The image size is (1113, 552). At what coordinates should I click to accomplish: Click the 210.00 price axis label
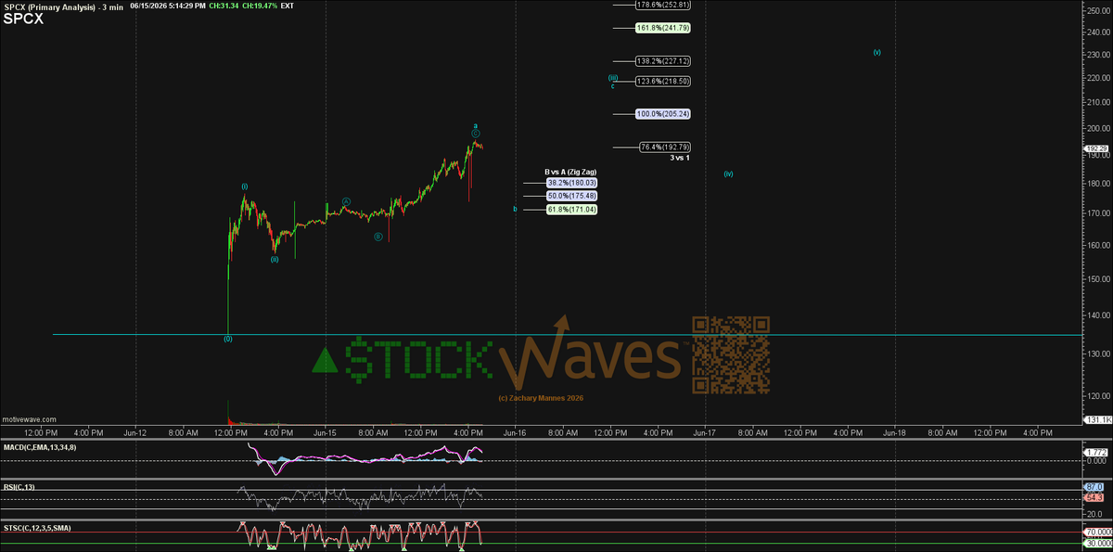[x=1097, y=104]
